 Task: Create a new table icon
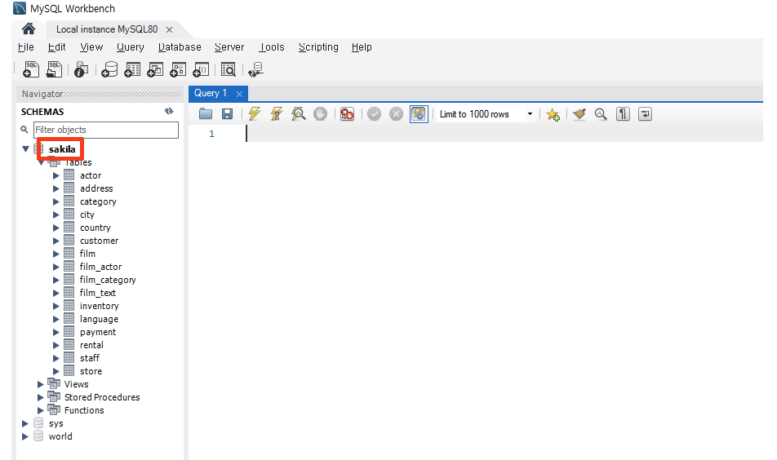tap(132, 69)
